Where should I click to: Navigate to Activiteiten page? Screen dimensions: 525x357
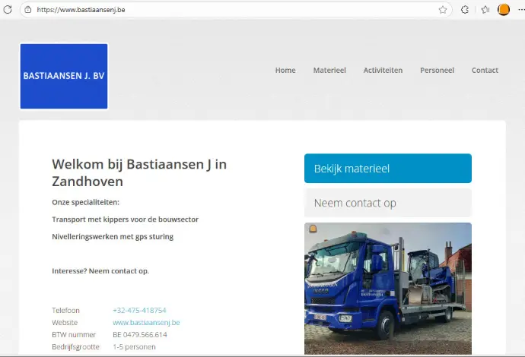[x=383, y=71]
